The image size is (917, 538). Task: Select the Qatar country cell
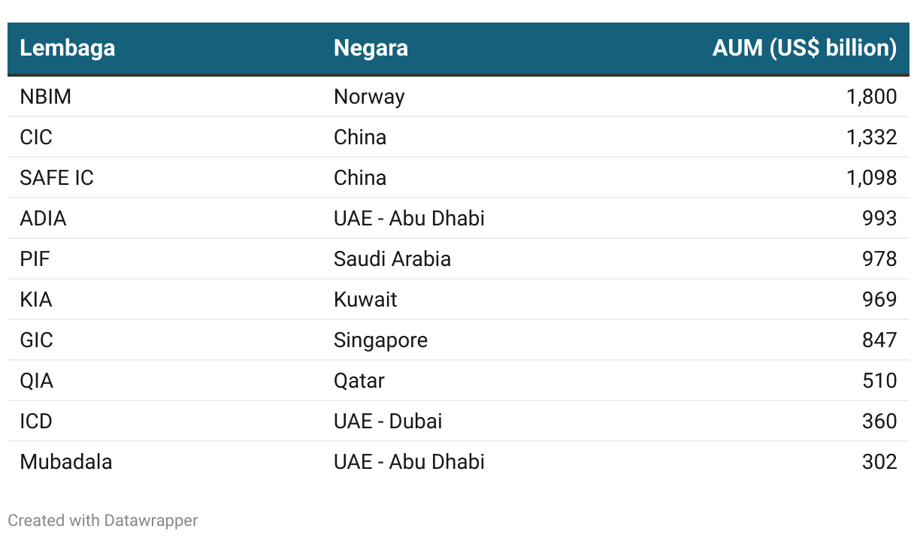(x=359, y=381)
